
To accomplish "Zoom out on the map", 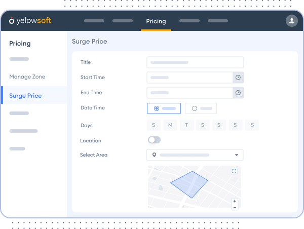I will point(235,207).
